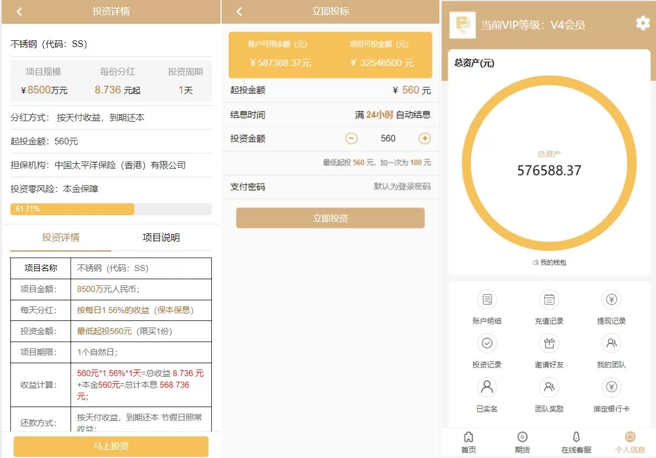Go back from 立即投标 page
656x458 pixels.
coord(239,12)
